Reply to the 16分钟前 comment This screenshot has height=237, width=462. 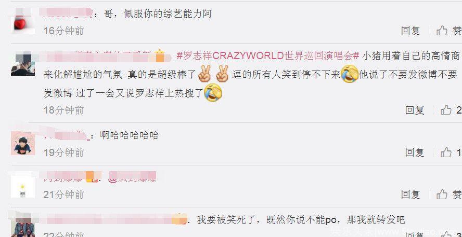click(x=410, y=31)
